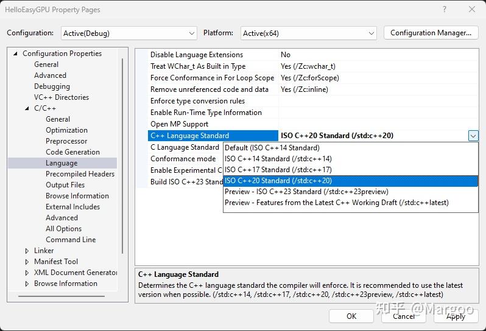This screenshot has height=331, width=486.
Task: Collapse the Configuration Properties tree node
Action: click(x=15, y=54)
